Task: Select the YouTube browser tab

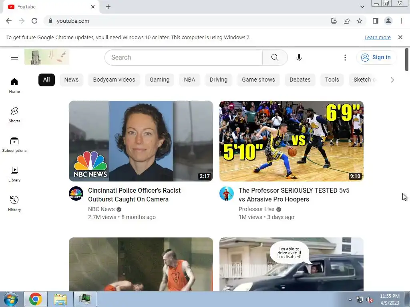Action: coord(51,7)
